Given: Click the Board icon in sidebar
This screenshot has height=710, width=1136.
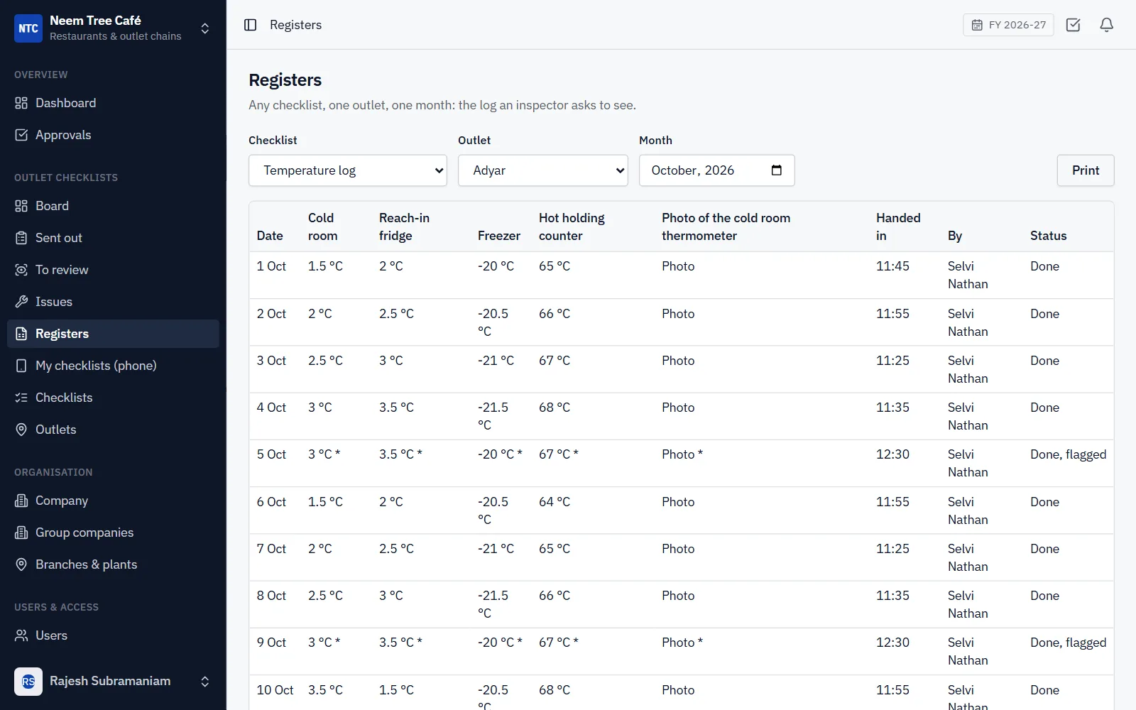Looking at the screenshot, I should [x=21, y=206].
